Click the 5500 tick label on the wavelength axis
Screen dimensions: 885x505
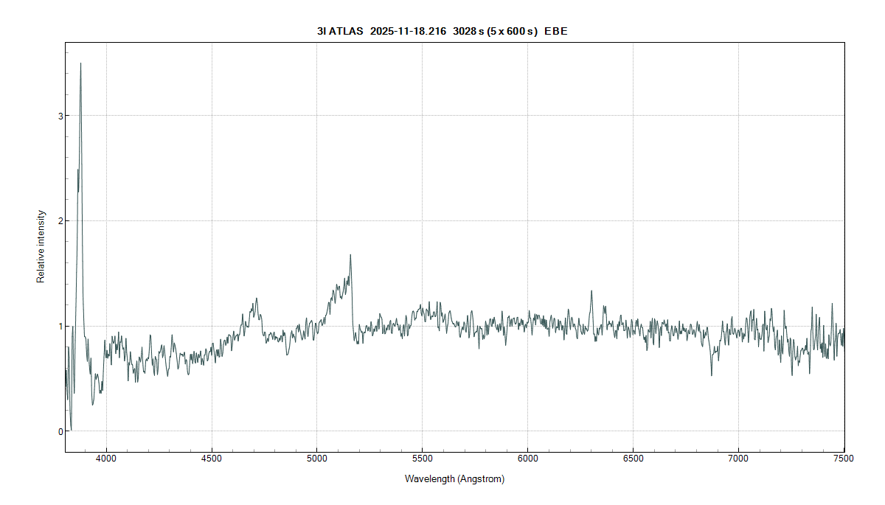pos(423,458)
